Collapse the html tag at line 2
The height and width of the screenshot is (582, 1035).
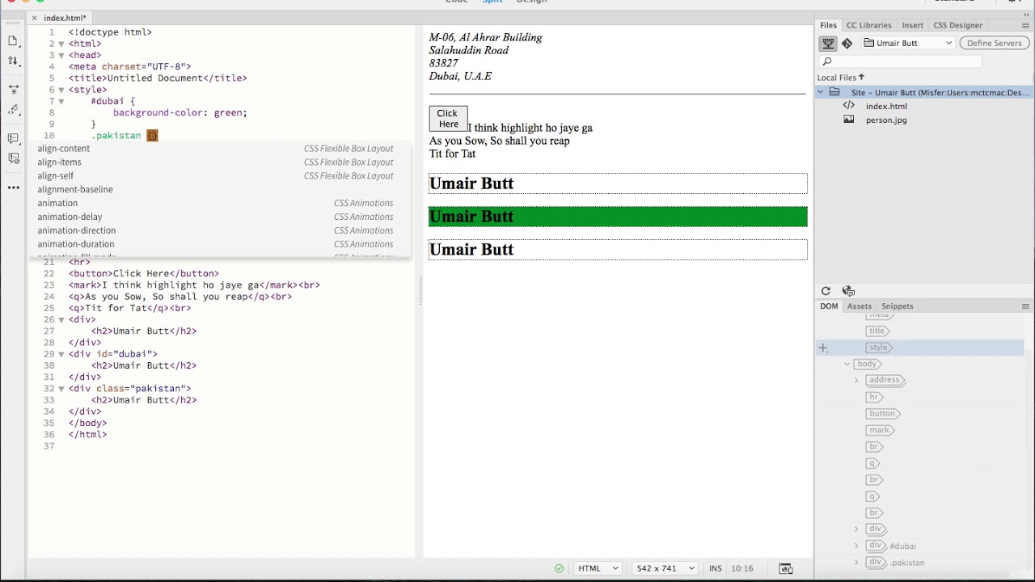tap(61, 44)
